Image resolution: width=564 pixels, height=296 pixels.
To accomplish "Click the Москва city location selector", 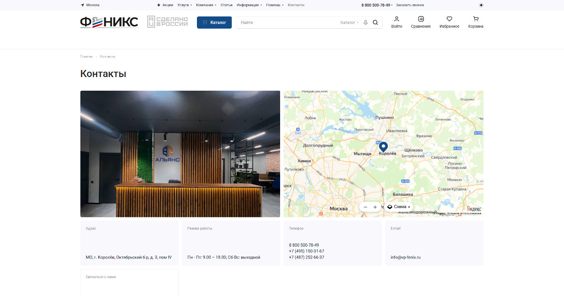I will [x=90, y=5].
